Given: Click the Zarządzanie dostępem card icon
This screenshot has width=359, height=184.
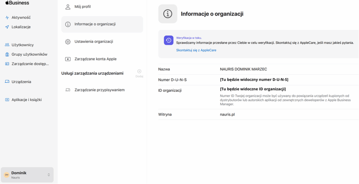Looking at the screenshot, I should (7, 64).
